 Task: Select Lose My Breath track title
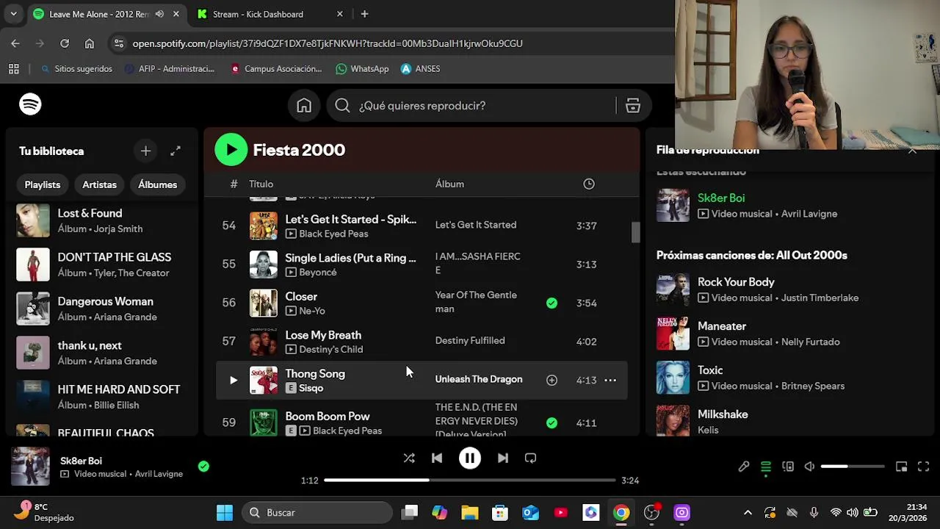click(x=323, y=335)
